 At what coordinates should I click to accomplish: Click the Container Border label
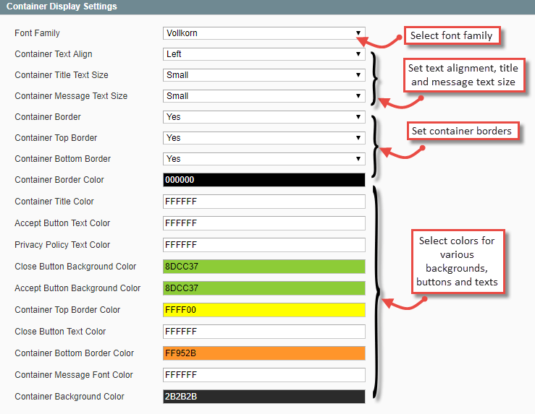tap(48, 117)
